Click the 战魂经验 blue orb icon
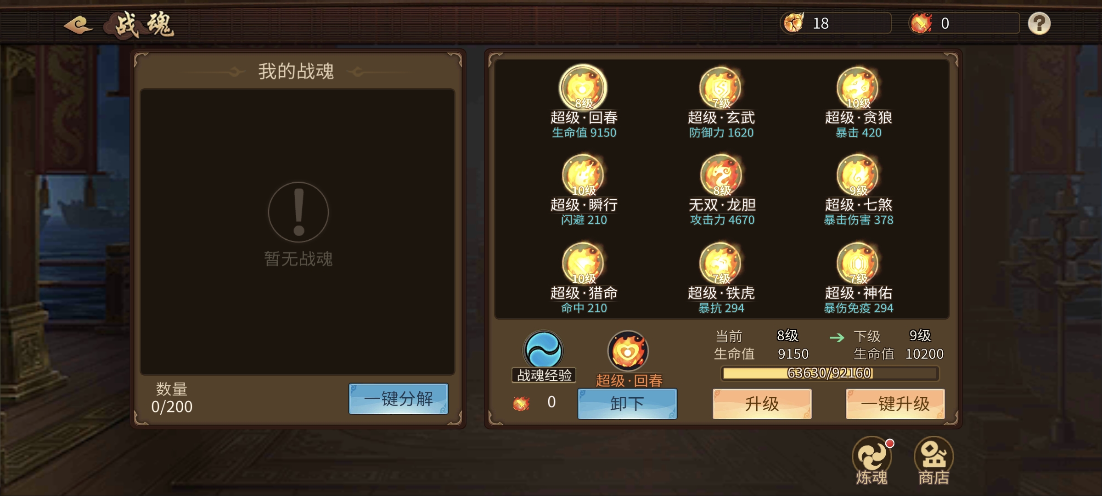The width and height of the screenshot is (1102, 496). [544, 350]
